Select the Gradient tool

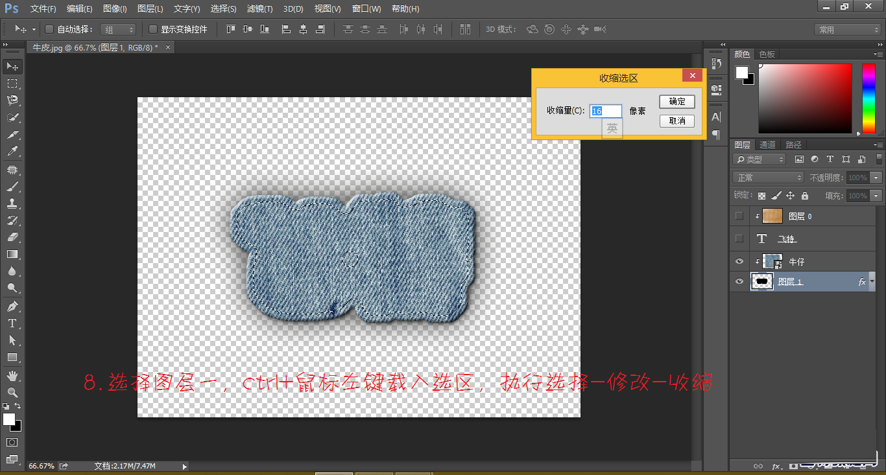tap(12, 254)
